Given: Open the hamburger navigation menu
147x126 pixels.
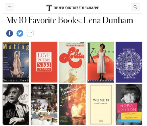Looking at the screenshot, I should pyautogui.click(x=10, y=7).
